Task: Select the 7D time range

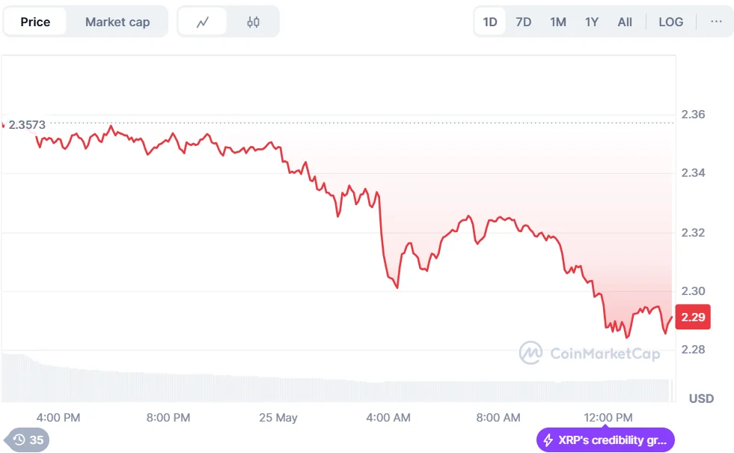Action: coord(524,22)
